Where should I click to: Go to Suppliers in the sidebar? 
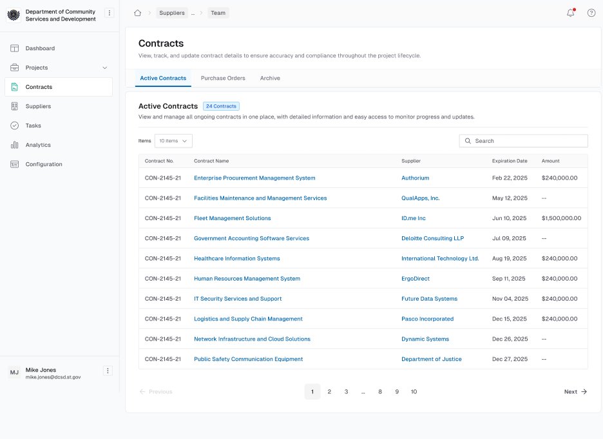[38, 106]
